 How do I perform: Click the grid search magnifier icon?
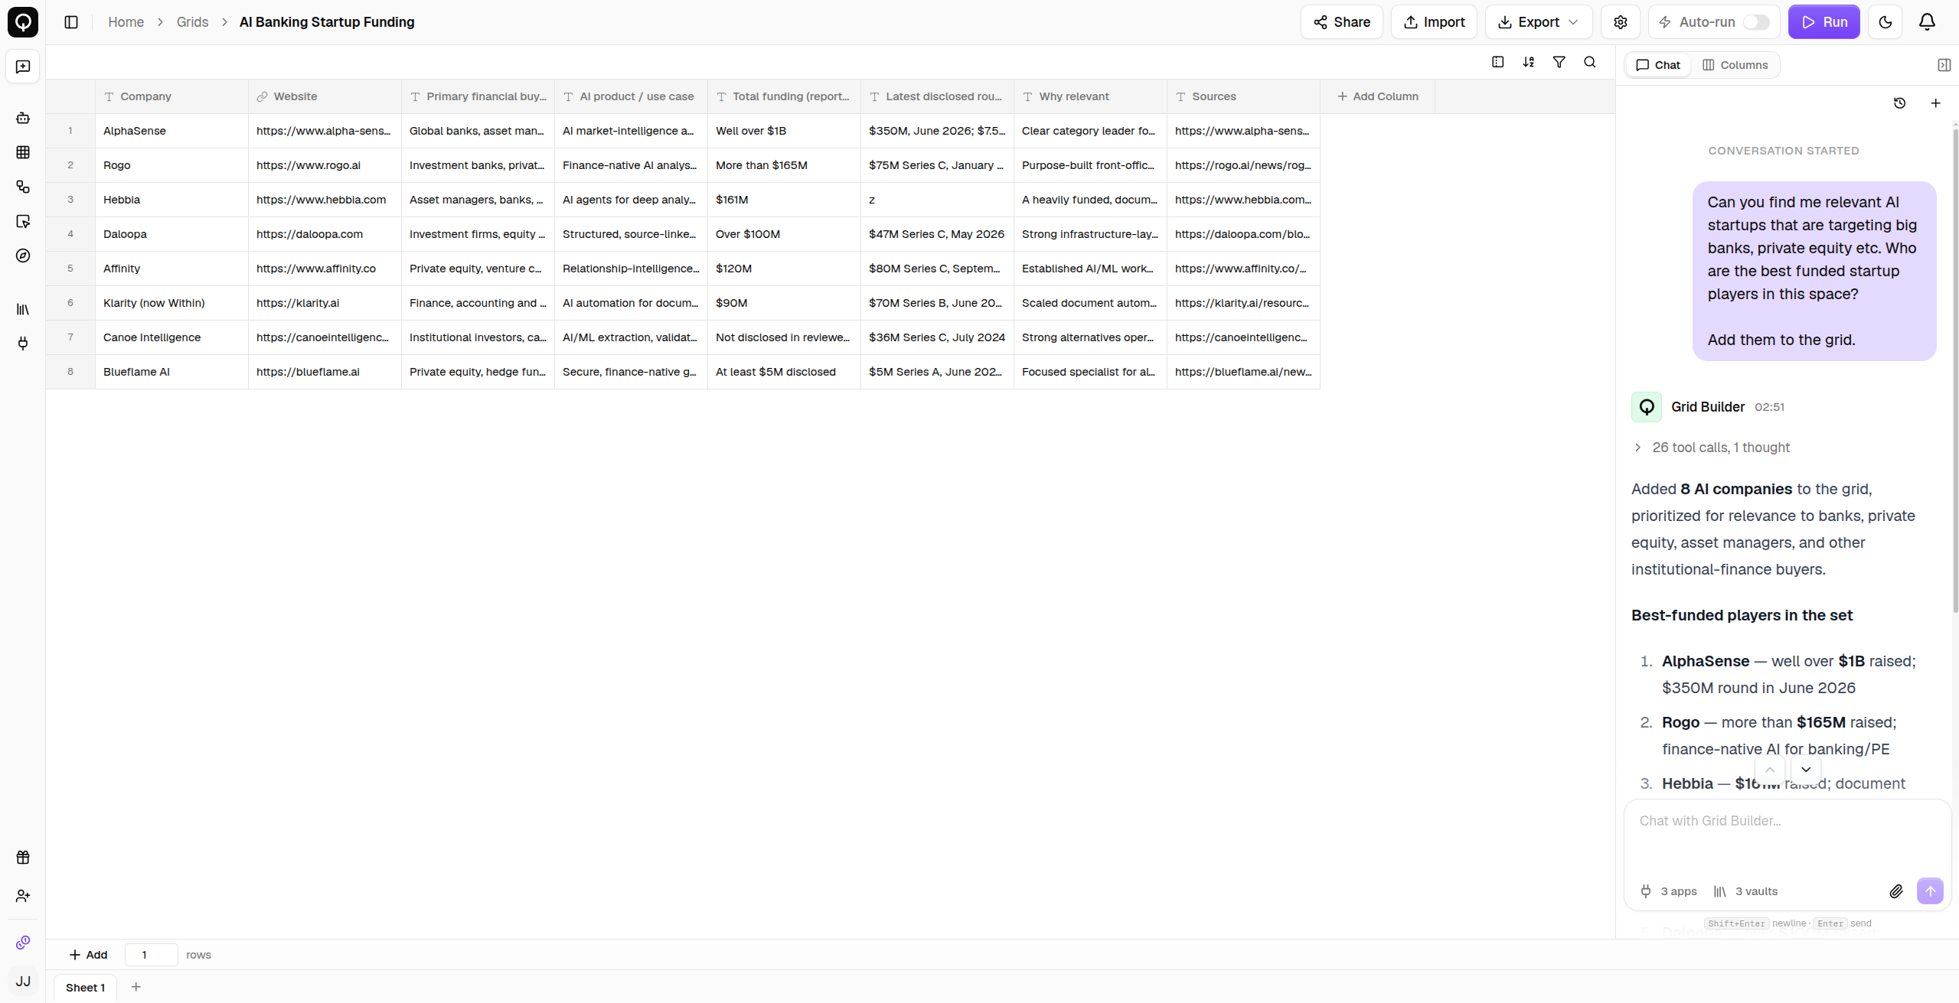[x=1590, y=62]
